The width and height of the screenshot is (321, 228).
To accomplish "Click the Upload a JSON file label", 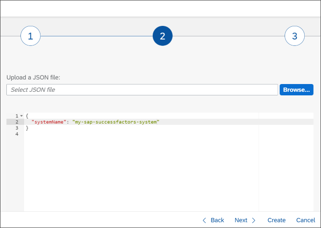I will click(x=33, y=78).
